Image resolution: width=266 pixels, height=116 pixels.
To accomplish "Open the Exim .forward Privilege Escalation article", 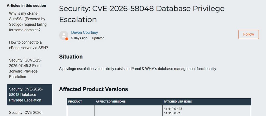I will pyautogui.click(x=25, y=68).
